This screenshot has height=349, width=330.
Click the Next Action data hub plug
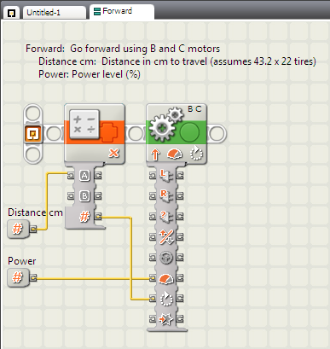166,319
